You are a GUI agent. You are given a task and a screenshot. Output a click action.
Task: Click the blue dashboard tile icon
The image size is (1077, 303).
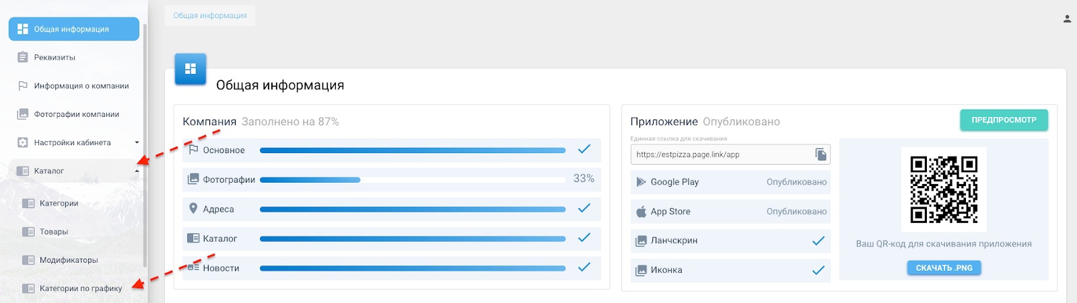click(190, 69)
